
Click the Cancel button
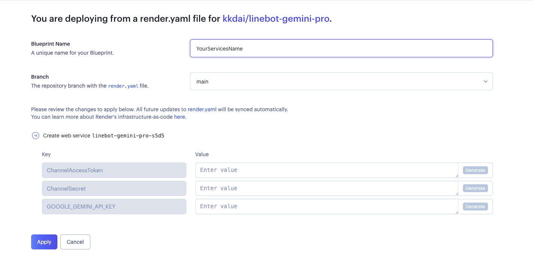coord(75,242)
